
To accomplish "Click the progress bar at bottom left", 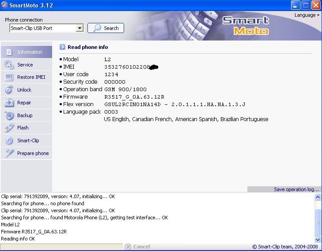I will [61, 247].
